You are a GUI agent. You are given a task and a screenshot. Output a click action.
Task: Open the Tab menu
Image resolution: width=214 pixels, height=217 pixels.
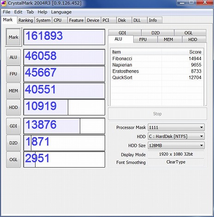point(30,12)
